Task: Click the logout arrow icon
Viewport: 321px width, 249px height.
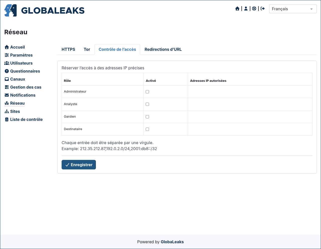Action: [263, 9]
